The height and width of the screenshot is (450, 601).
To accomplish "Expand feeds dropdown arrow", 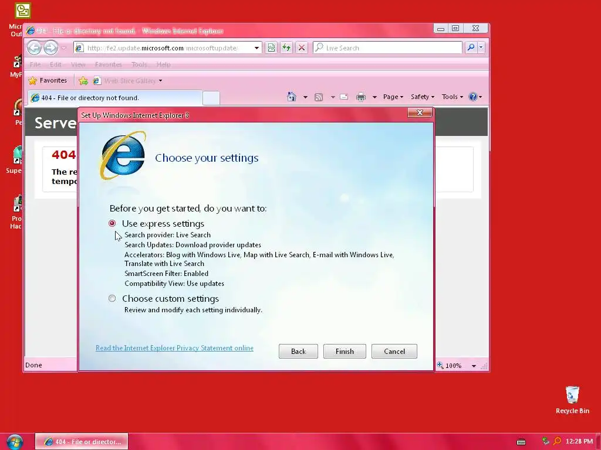I will [333, 97].
